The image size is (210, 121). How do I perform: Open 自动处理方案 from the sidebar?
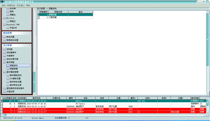pos(12,59)
